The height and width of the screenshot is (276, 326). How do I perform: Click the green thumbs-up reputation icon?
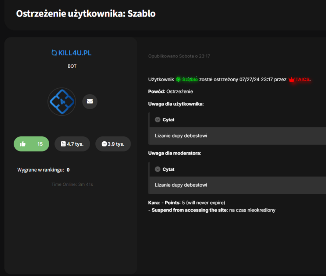coord(23,144)
